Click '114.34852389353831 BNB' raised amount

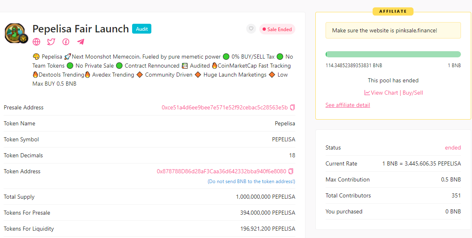[354, 66]
